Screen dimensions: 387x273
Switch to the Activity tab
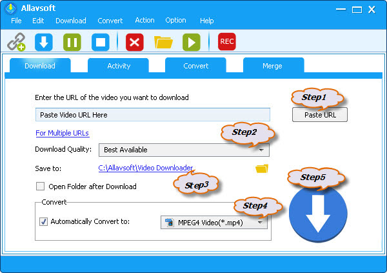(x=119, y=66)
